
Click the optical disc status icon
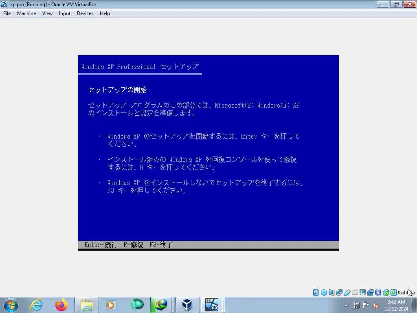(324, 293)
